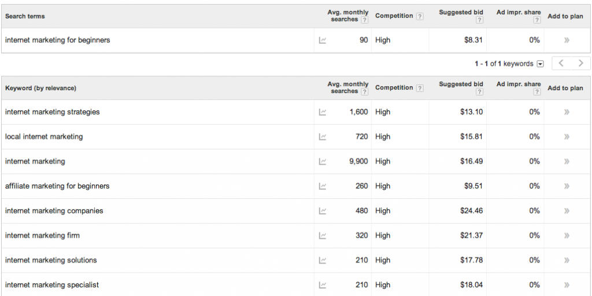
Task: View trend graph for internet marketing solutions
Action: [x=323, y=260]
